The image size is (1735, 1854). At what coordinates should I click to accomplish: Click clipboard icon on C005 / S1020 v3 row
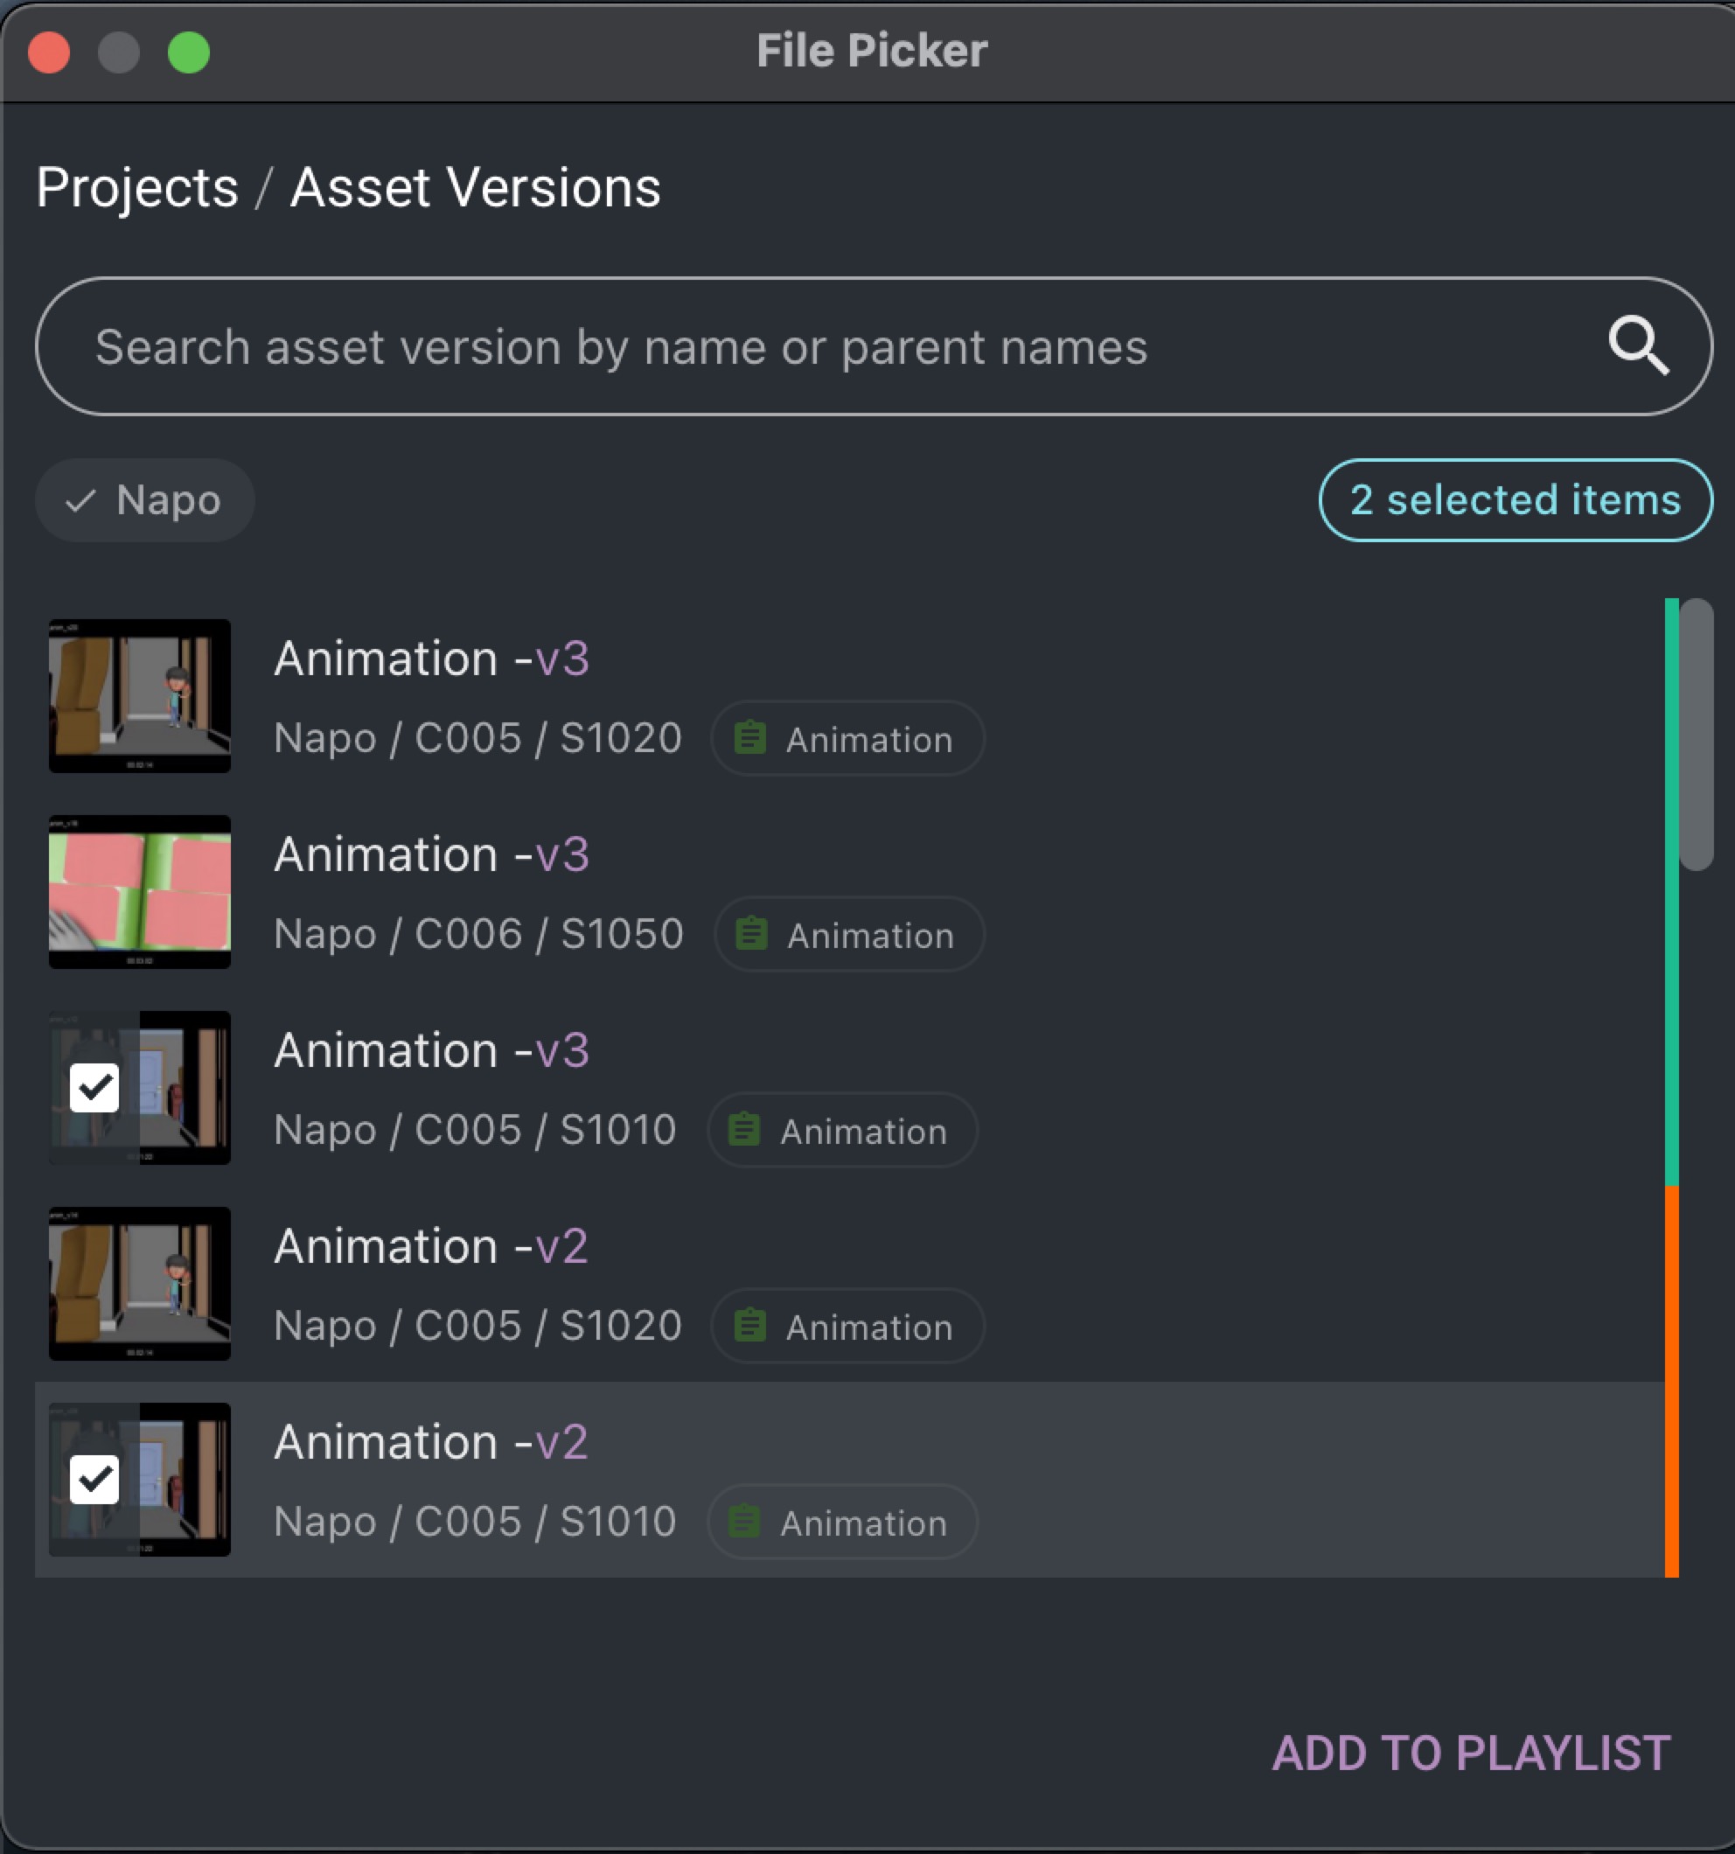pos(750,738)
